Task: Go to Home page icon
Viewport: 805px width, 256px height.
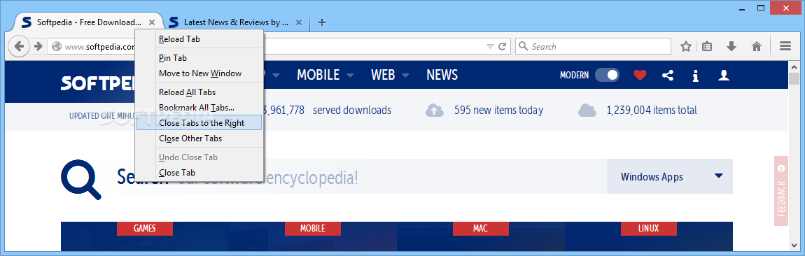Action: point(756,46)
